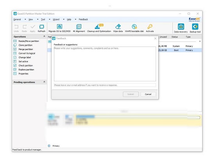The height and width of the screenshot is (165, 215).
Task: Expand the General menu dropdown arrow
Action: tap(25, 19)
